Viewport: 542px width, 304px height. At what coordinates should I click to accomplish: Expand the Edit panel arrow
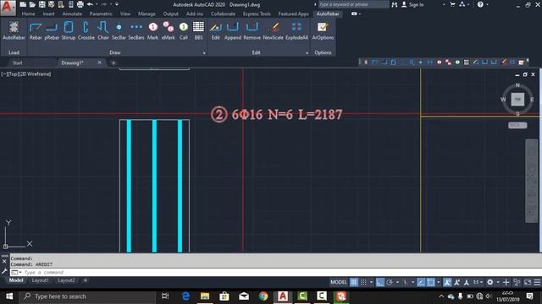pyautogui.click(x=307, y=52)
